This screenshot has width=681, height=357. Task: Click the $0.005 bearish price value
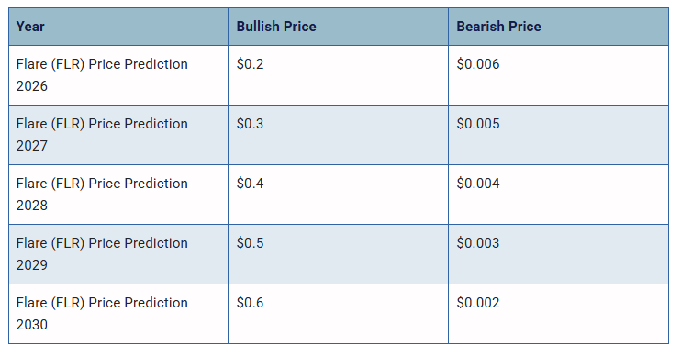pyautogui.click(x=478, y=124)
